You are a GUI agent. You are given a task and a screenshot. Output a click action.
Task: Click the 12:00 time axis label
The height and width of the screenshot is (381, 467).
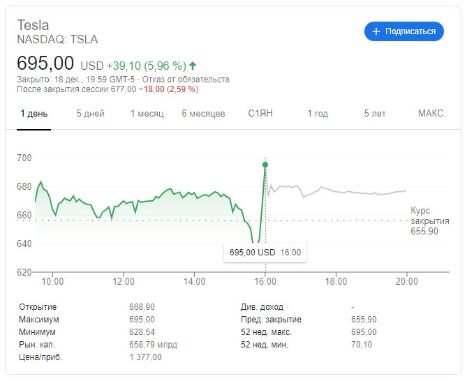click(x=124, y=282)
